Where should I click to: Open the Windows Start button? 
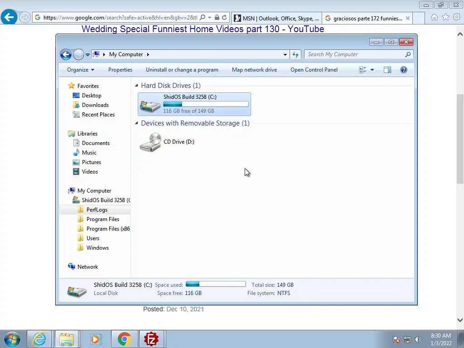tap(12, 339)
